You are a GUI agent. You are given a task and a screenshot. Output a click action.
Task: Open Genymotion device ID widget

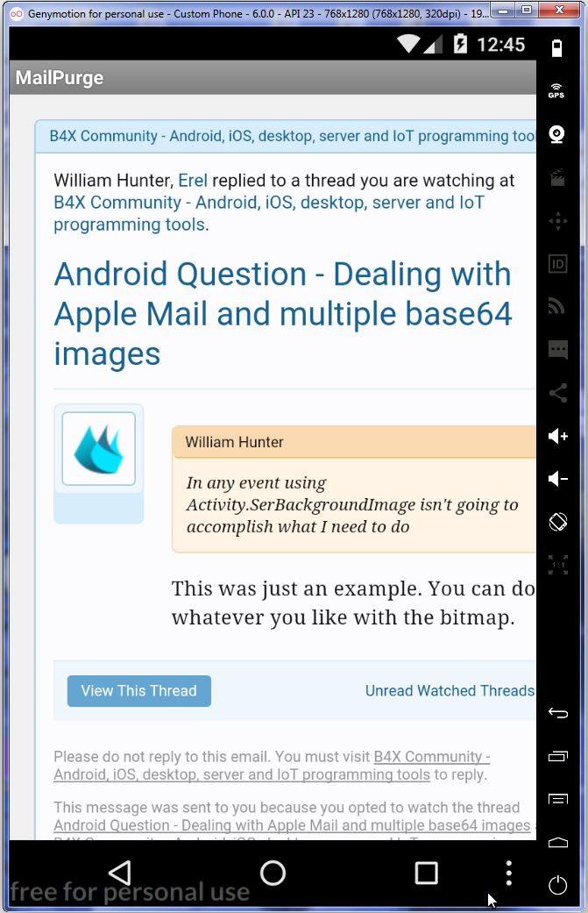point(557,264)
